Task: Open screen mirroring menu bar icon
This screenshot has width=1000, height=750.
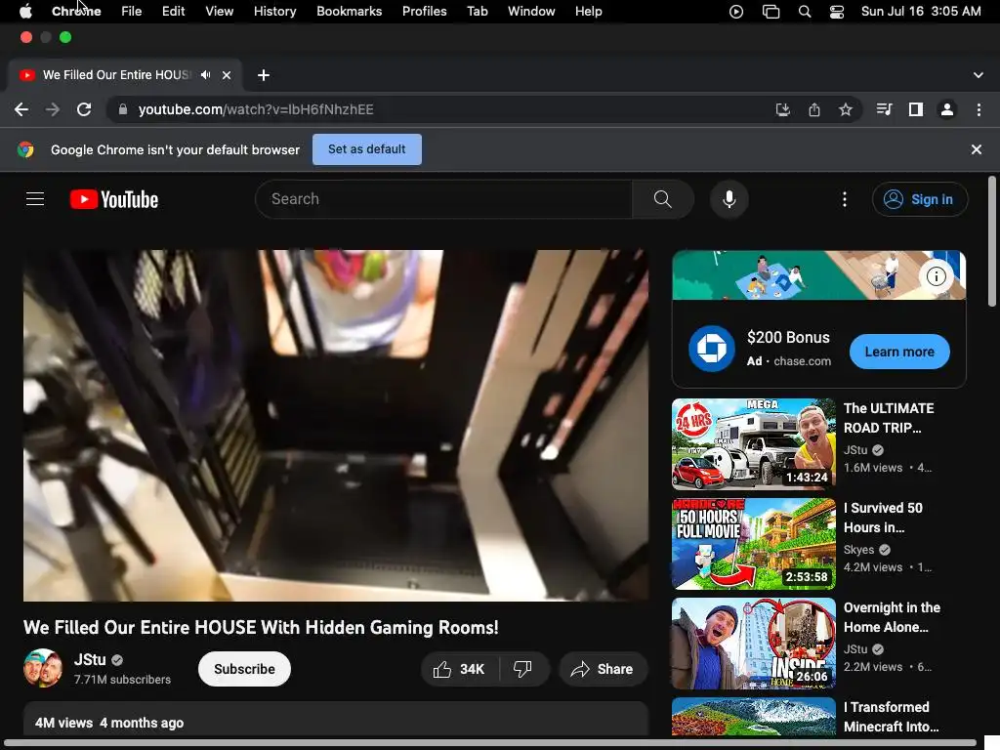Action: click(x=771, y=12)
